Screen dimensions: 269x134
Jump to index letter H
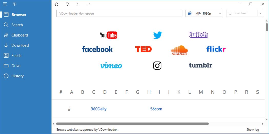(x=149, y=92)
